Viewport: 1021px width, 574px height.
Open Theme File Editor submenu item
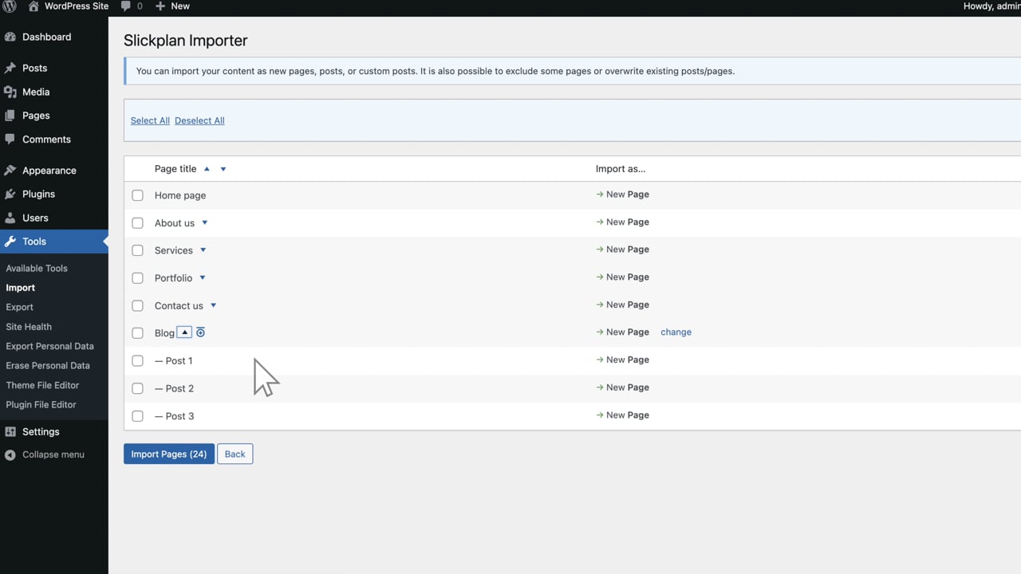click(42, 385)
